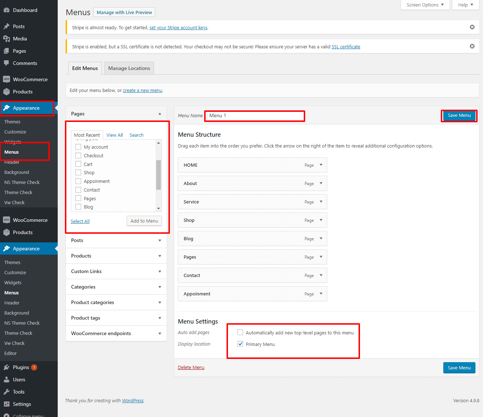This screenshot has width=483, height=417.
Task: Click the Add to Menu button
Action: (x=144, y=221)
